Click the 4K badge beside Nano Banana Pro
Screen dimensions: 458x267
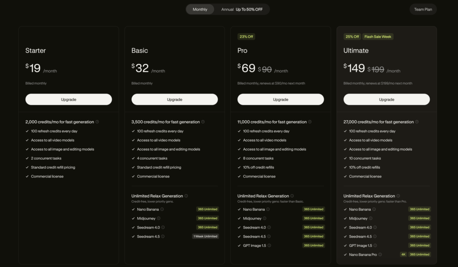[x=403, y=254]
